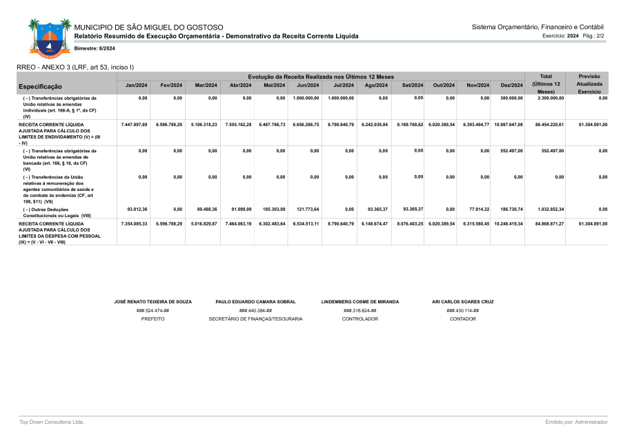Click the 'RREO - ANEXO 3' section heading
The height and width of the screenshot is (439, 621).
pos(75,67)
